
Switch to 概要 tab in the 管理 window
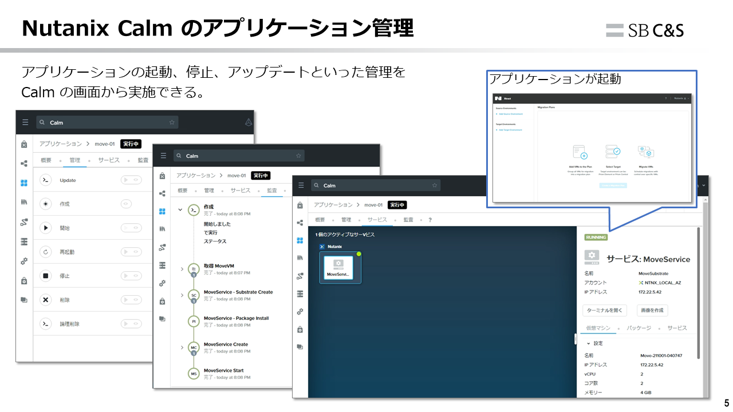point(45,160)
